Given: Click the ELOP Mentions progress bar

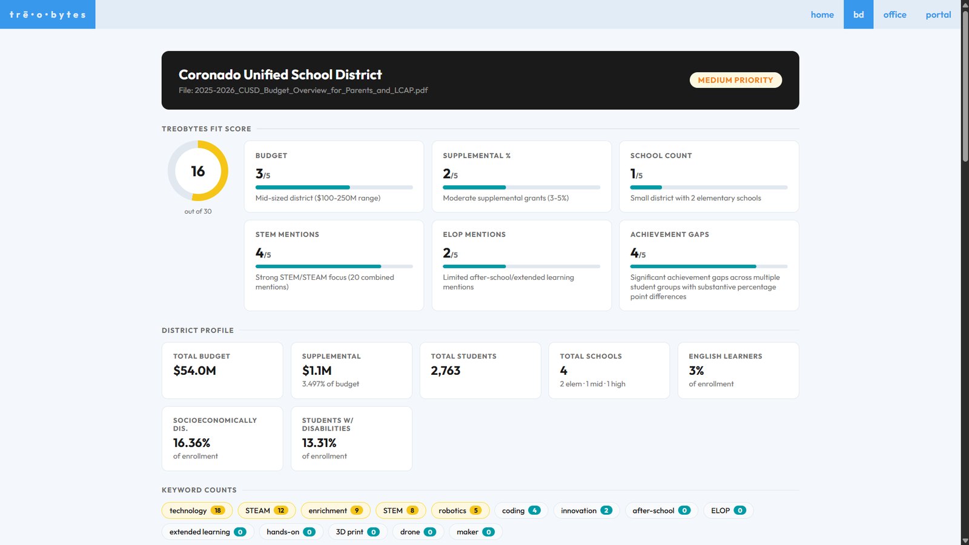Looking at the screenshot, I should 521,266.
